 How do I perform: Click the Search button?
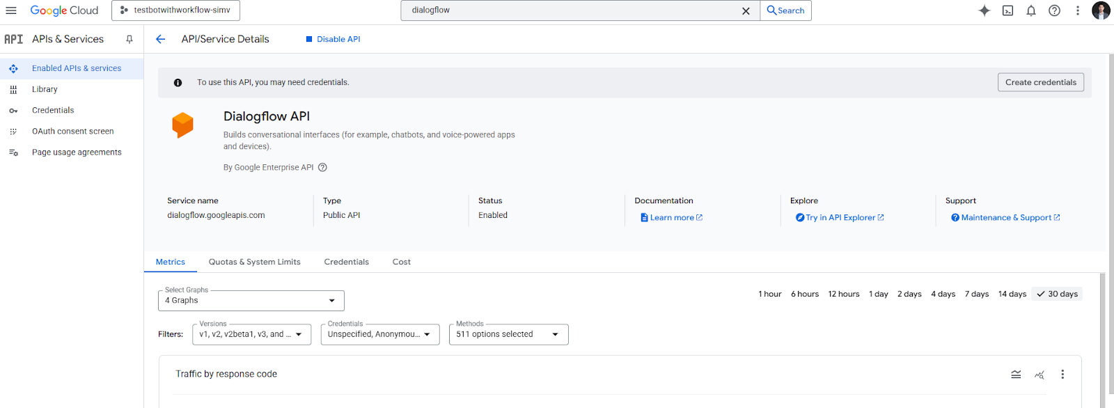coord(786,10)
